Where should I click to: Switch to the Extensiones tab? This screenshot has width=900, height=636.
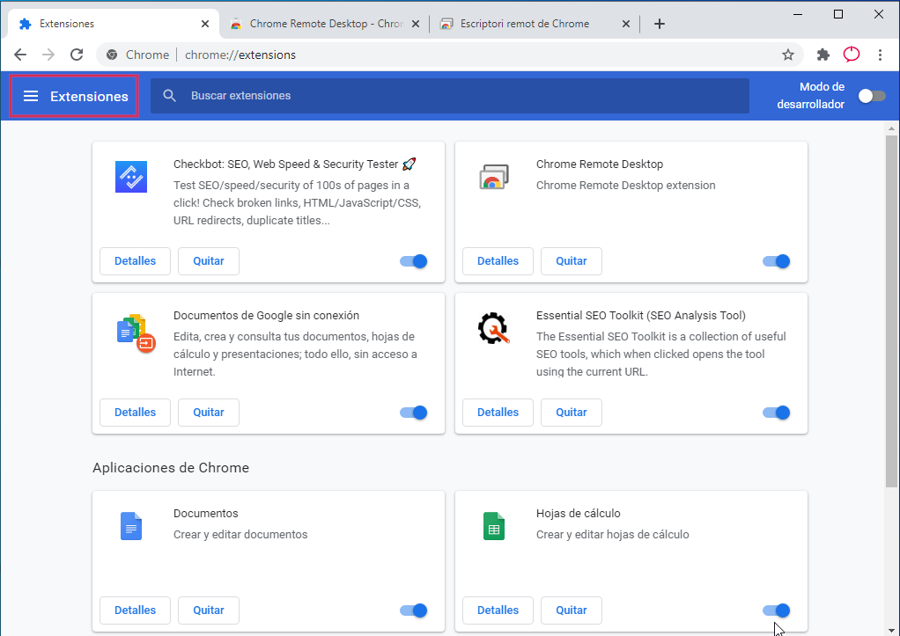114,24
